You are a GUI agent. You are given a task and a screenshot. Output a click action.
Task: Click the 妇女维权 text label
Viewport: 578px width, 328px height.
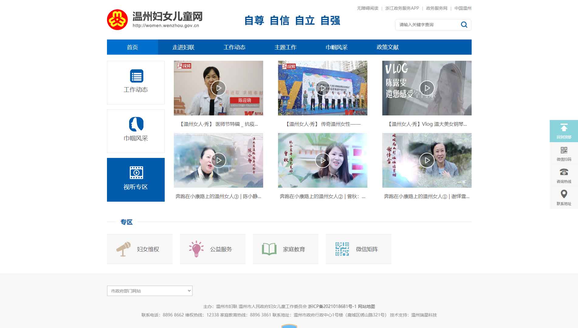[148, 249]
